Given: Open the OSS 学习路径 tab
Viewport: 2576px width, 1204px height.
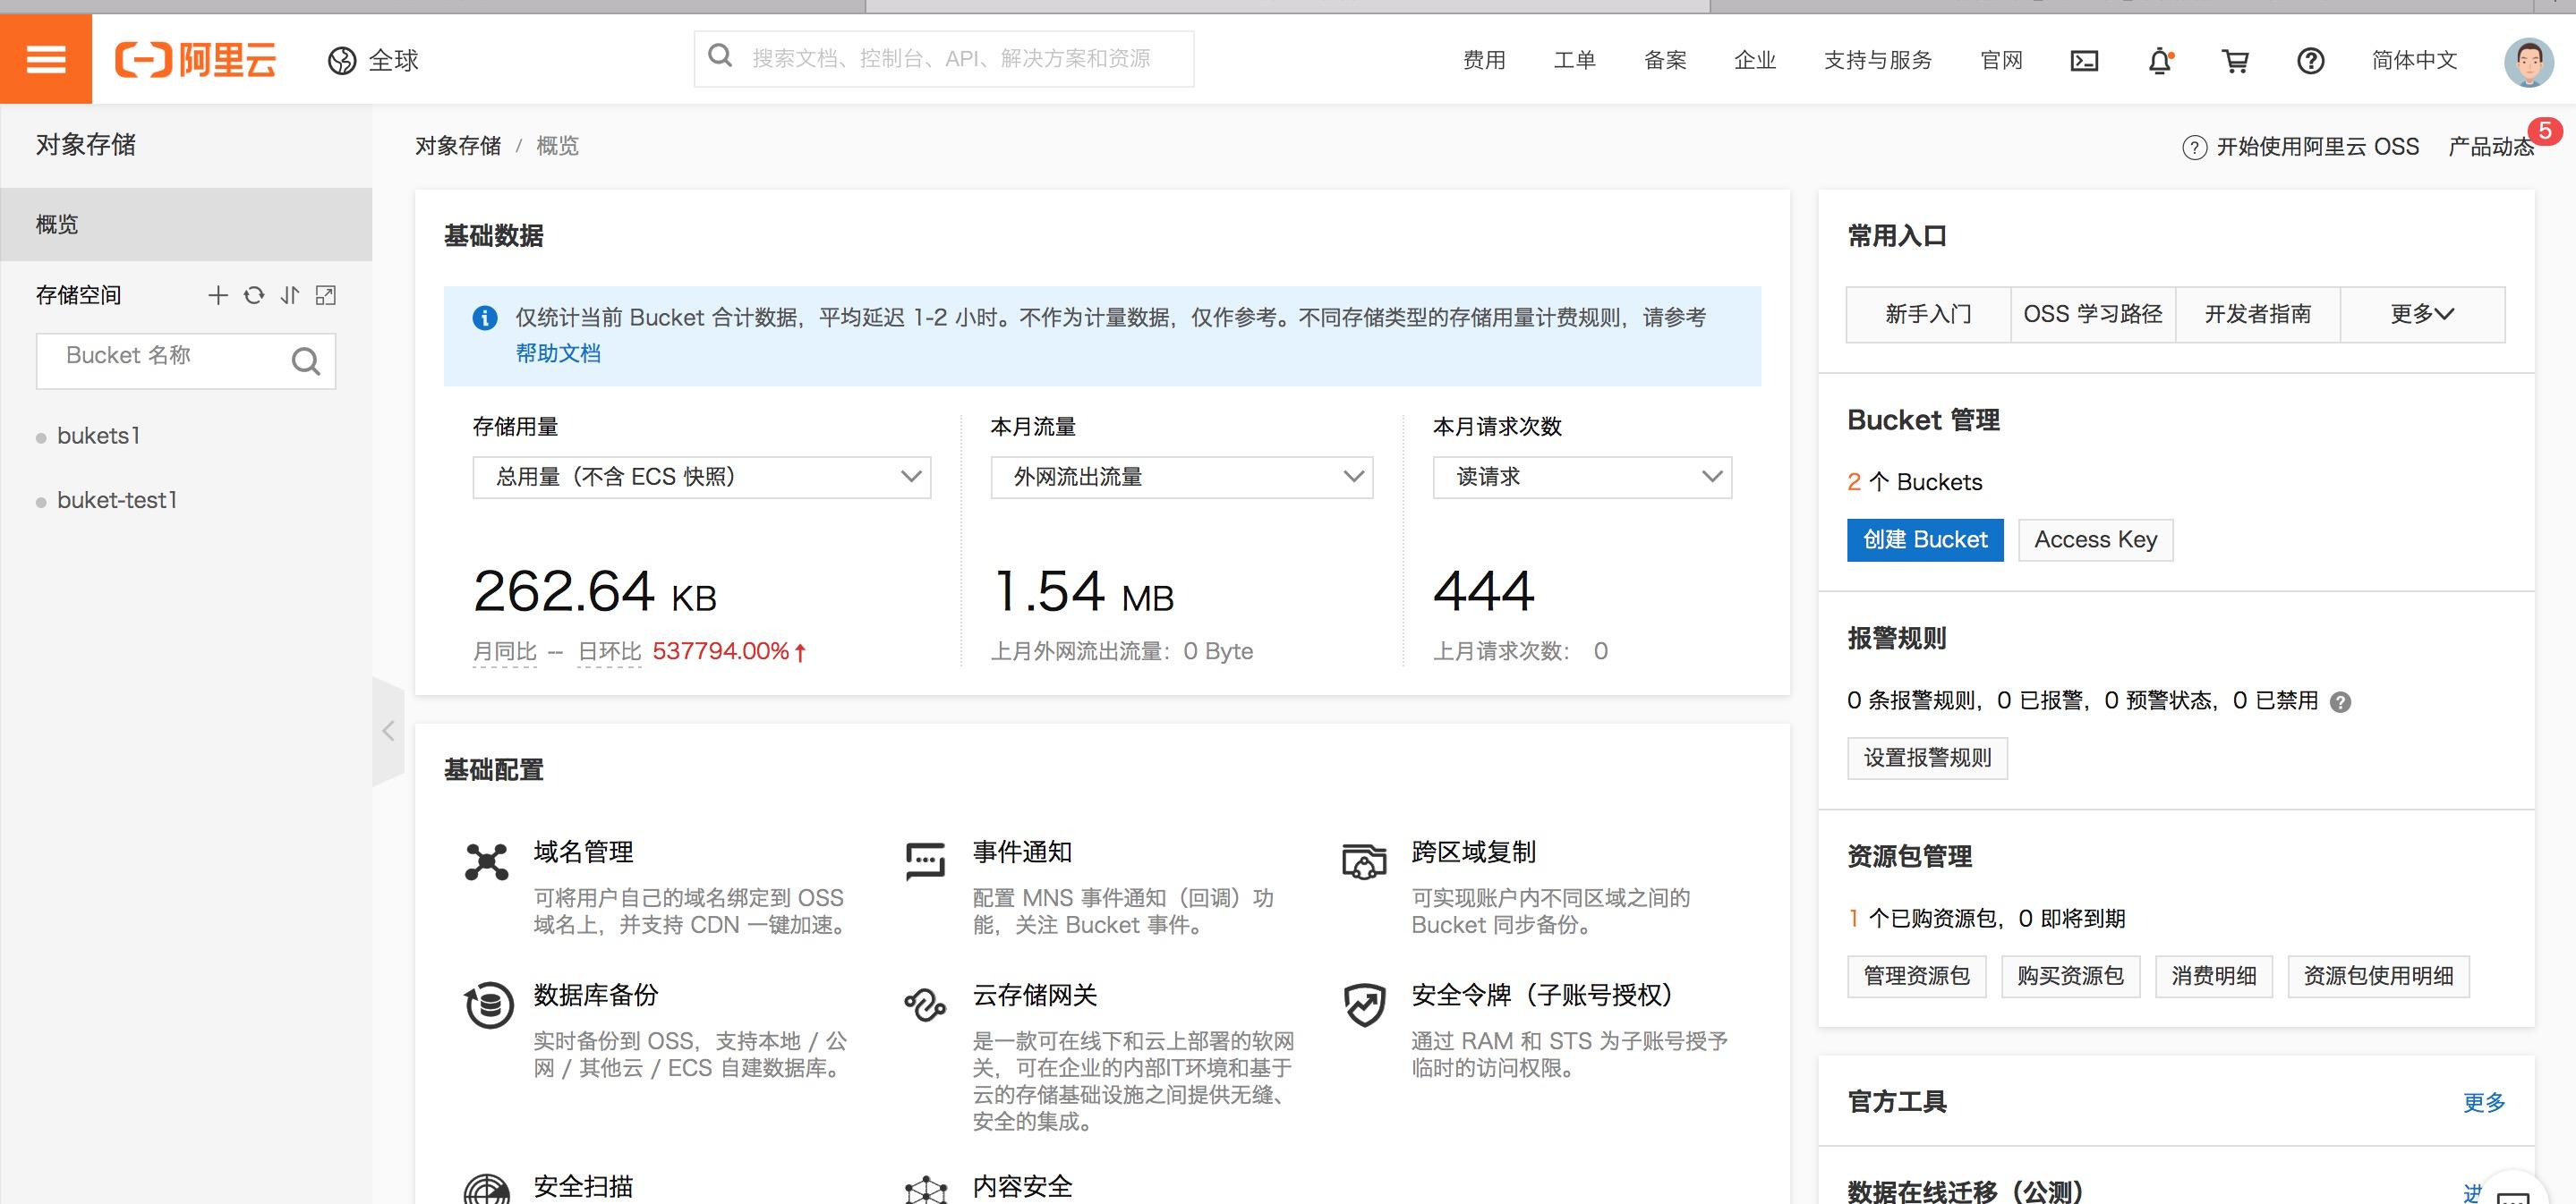Looking at the screenshot, I should coord(2093,315).
